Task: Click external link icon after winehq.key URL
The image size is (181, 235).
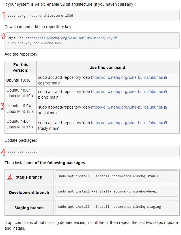Action: point(115,37)
